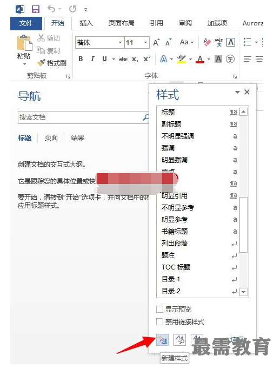Apply strikethrough abc formatting
Viewport: 274px width, 368px height.
[123, 59]
